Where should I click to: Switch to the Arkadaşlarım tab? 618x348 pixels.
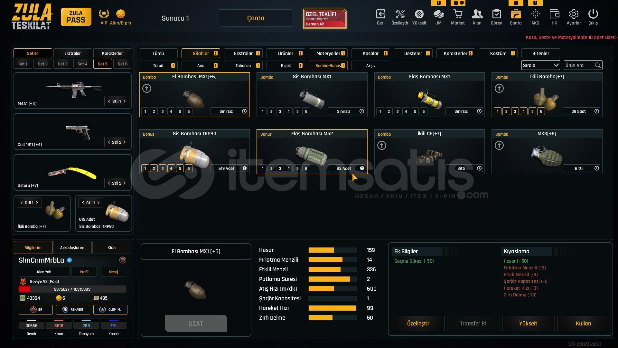pos(72,247)
